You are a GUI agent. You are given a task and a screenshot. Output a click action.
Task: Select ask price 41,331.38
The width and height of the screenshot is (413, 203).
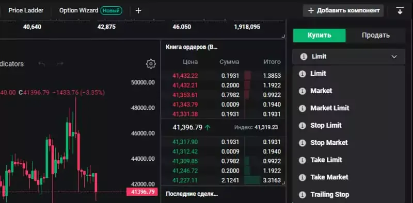click(185, 114)
